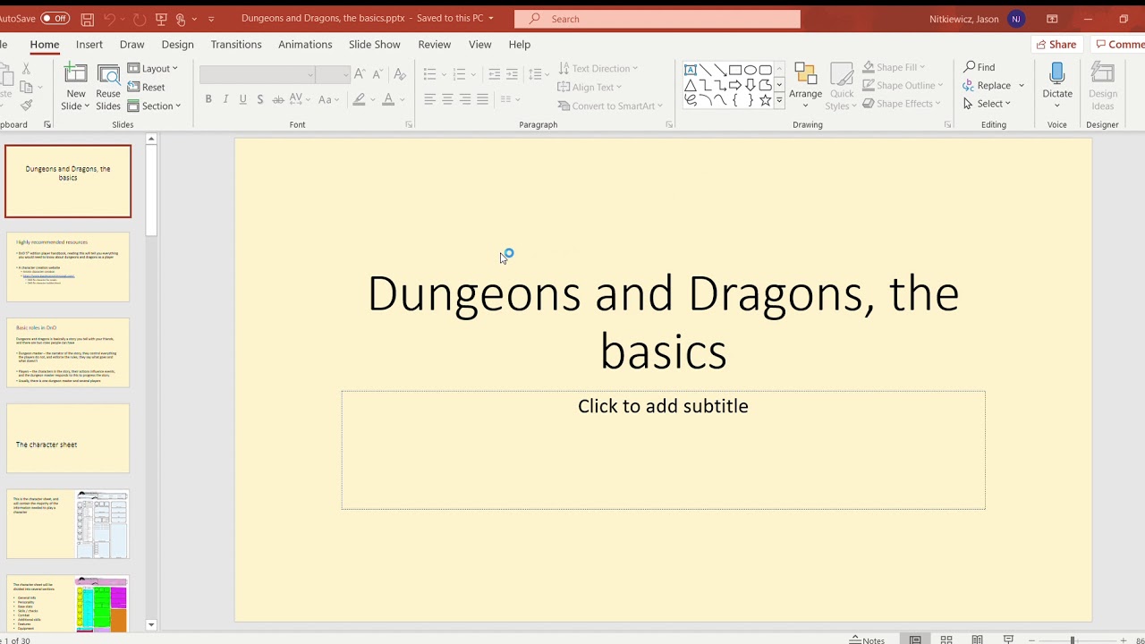The width and height of the screenshot is (1145, 644).
Task: Toggle Text Shadow formatting
Action: [x=260, y=99]
